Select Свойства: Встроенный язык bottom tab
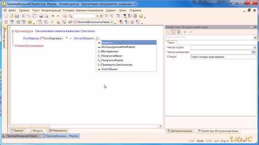 pyautogui.click(x=218, y=131)
